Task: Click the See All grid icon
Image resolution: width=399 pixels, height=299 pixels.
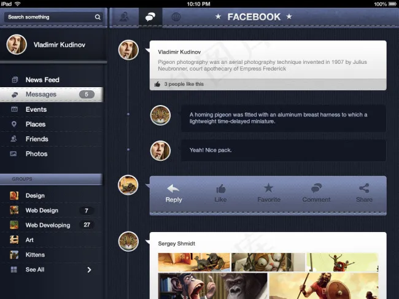Action: coord(14,270)
